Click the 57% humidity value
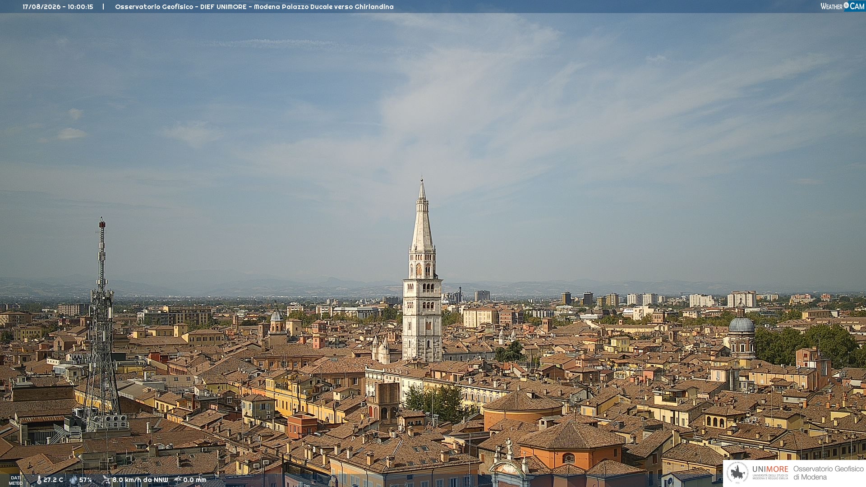Screen dimensions: 866x487 86,480
